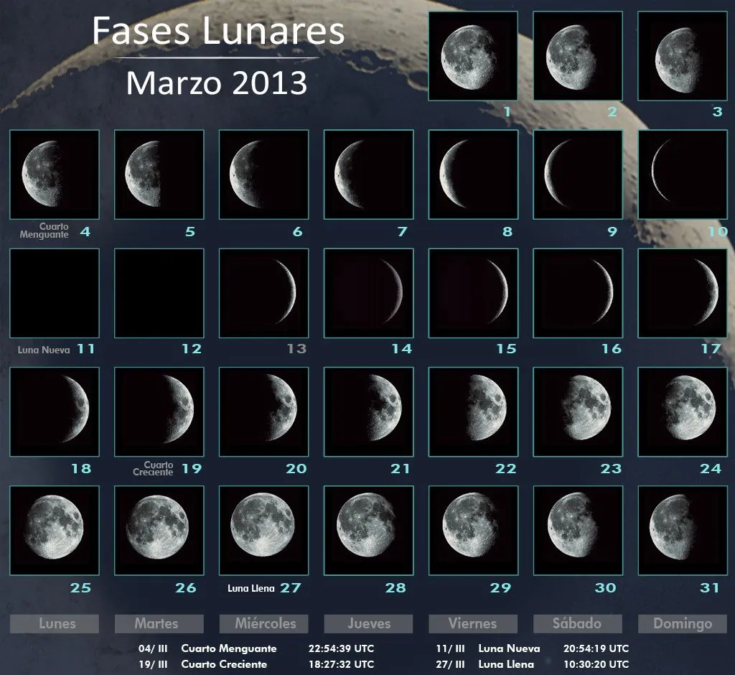Select the Martes weekday label
This screenshot has height=675, width=735.
[159, 624]
